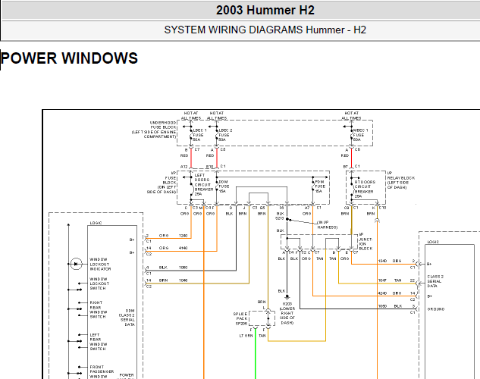
Task: Click the "I/P JUNCTION BLOCK" label
Action: click(x=365, y=241)
